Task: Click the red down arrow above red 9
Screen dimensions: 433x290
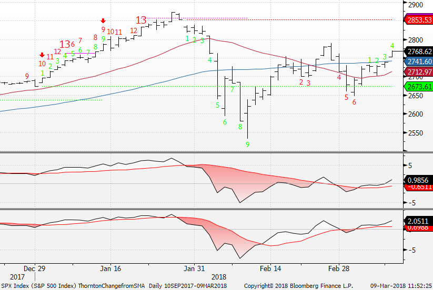Action: [x=103, y=20]
